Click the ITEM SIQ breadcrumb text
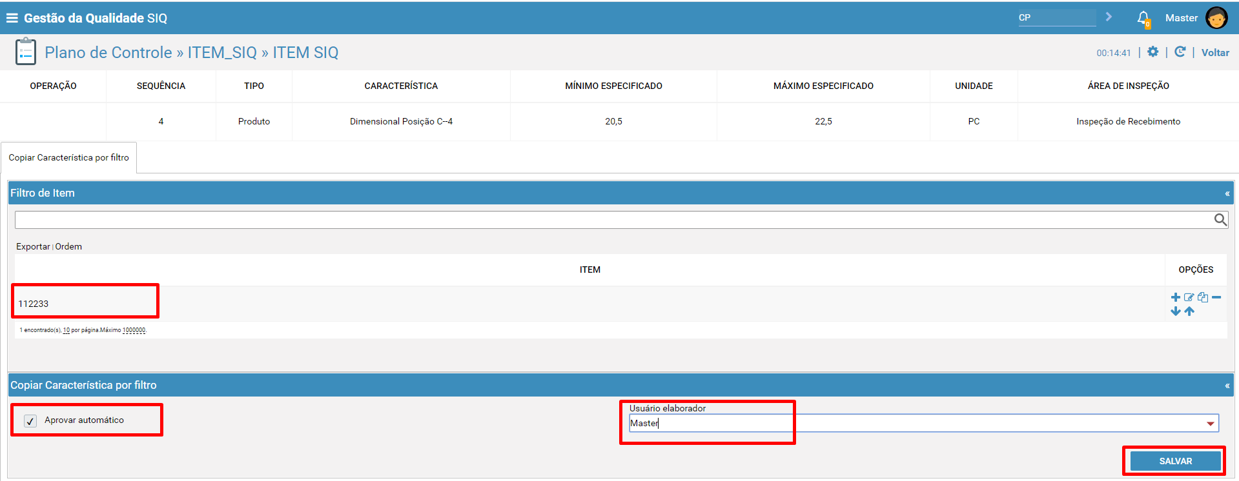1239x481 pixels. (x=305, y=52)
